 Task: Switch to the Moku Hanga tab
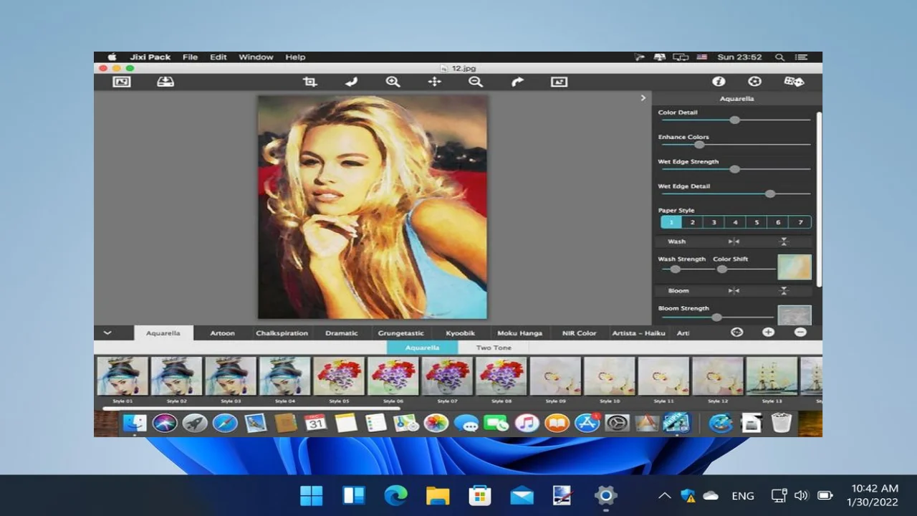(x=519, y=333)
